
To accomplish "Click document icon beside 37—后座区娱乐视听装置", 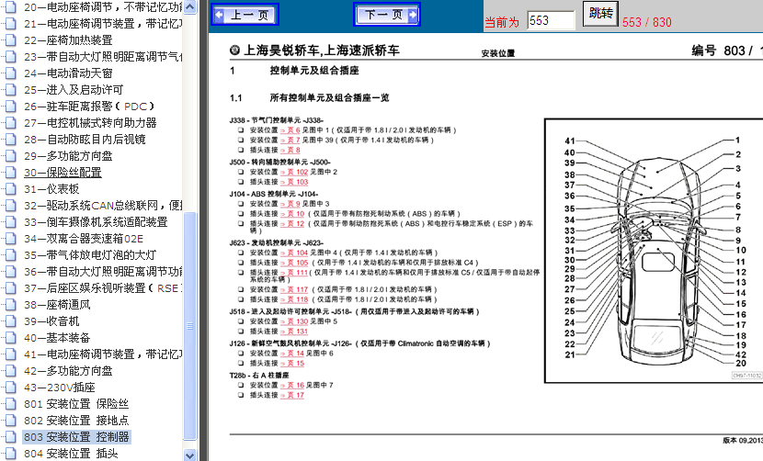I will pyautogui.click(x=10, y=288).
